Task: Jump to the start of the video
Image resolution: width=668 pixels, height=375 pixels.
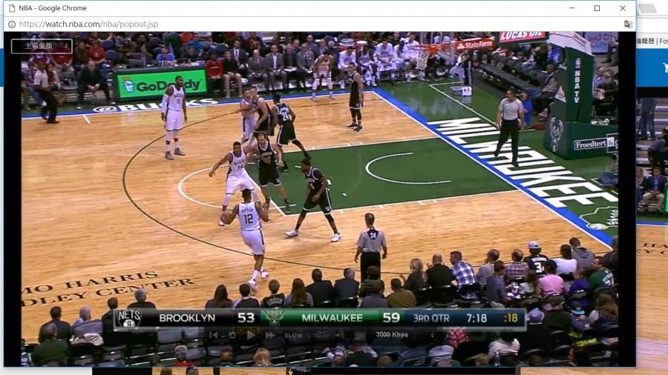Action: pos(214,336)
